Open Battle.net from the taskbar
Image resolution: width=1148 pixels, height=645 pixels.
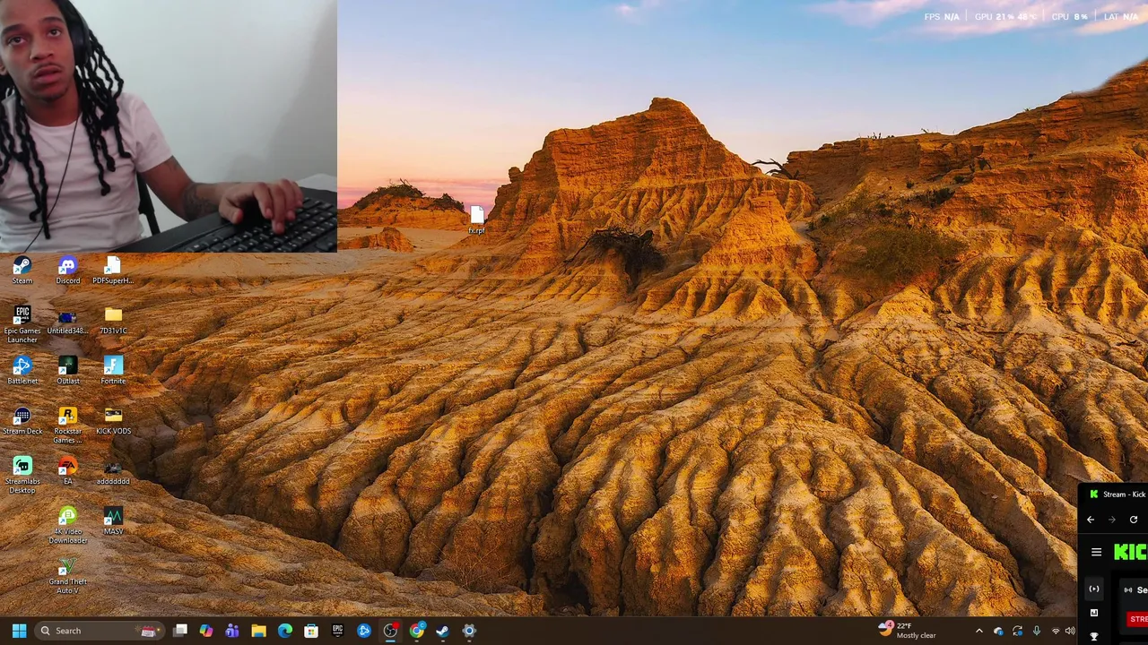pyautogui.click(x=364, y=631)
